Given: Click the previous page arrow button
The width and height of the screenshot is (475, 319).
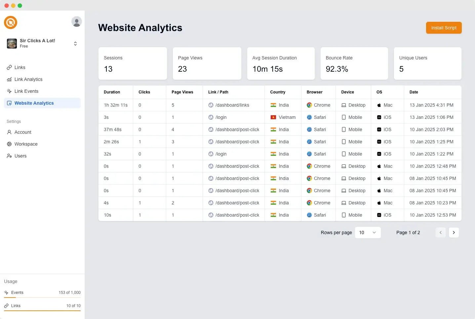Looking at the screenshot, I should (440, 232).
